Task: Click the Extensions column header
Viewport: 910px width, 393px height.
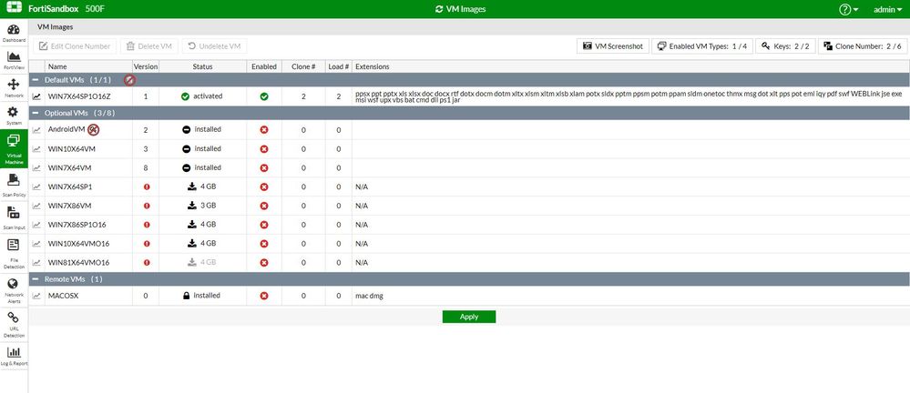Action: coord(630,66)
